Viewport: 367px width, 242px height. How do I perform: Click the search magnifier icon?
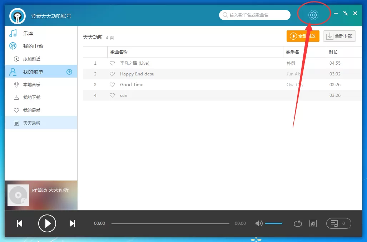tap(225, 15)
